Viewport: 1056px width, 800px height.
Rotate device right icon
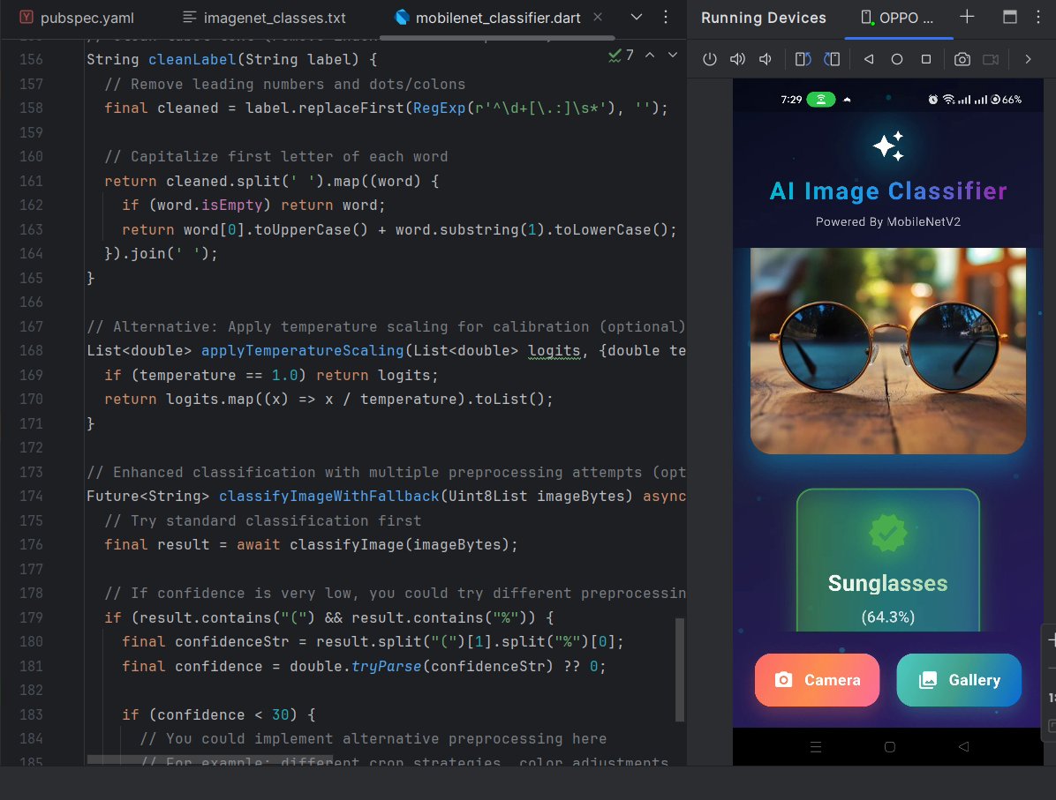[x=832, y=59]
